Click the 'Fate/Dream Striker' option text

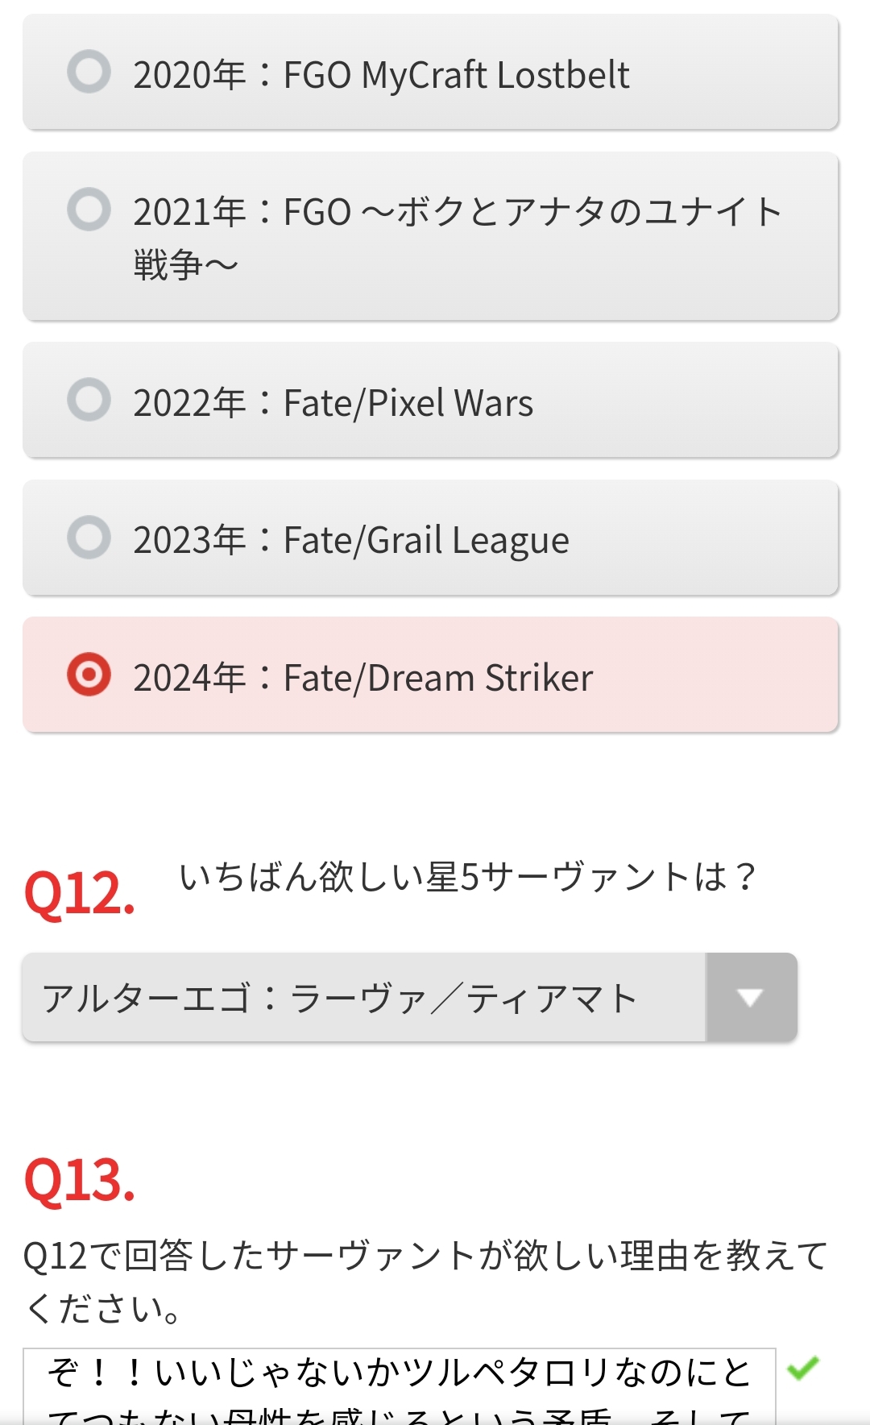point(437,678)
